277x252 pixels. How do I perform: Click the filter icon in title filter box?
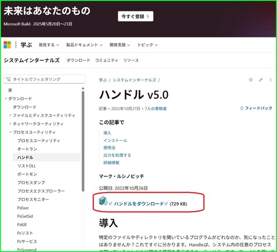point(8,79)
